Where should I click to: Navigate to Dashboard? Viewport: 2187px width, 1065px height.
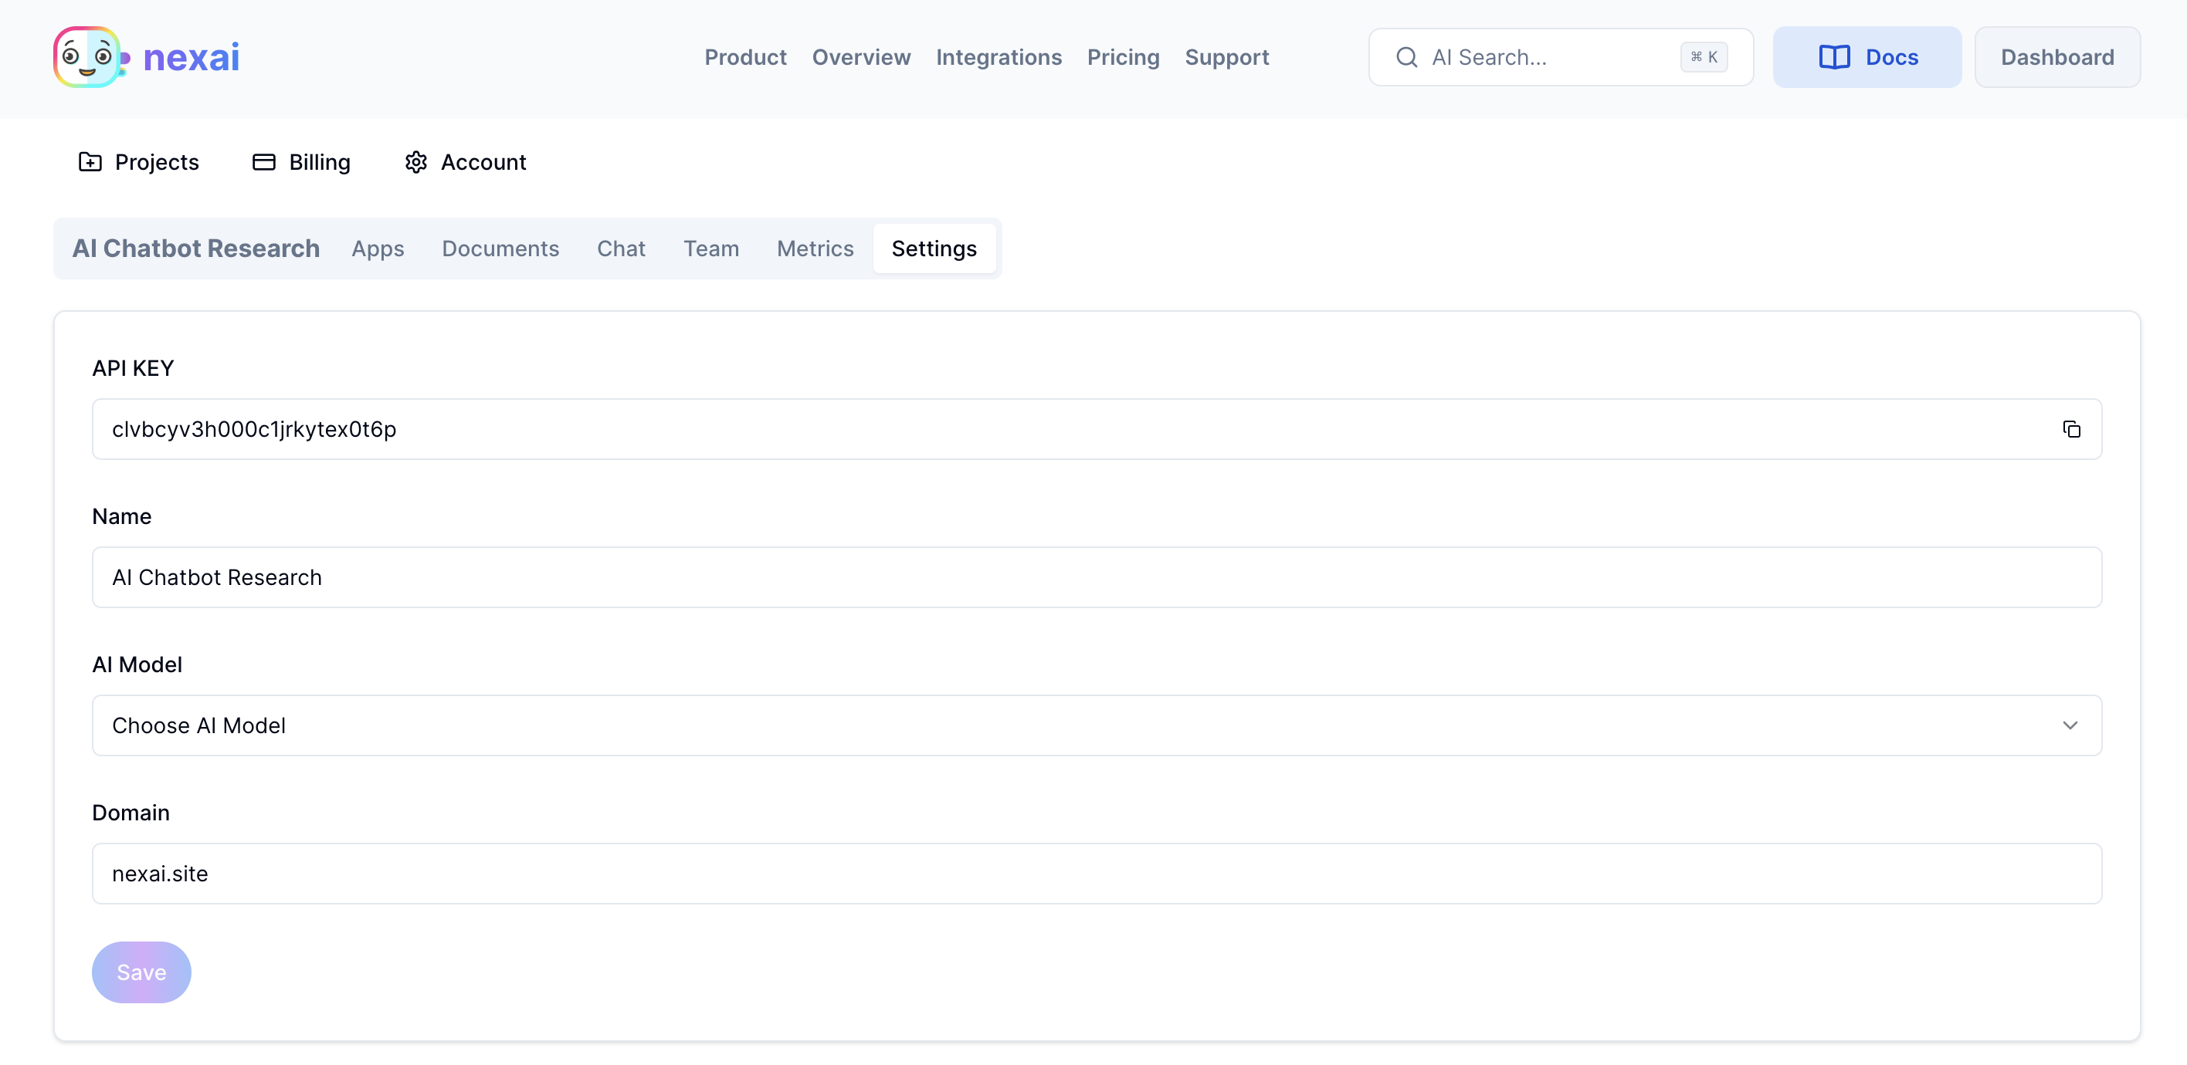point(2057,57)
